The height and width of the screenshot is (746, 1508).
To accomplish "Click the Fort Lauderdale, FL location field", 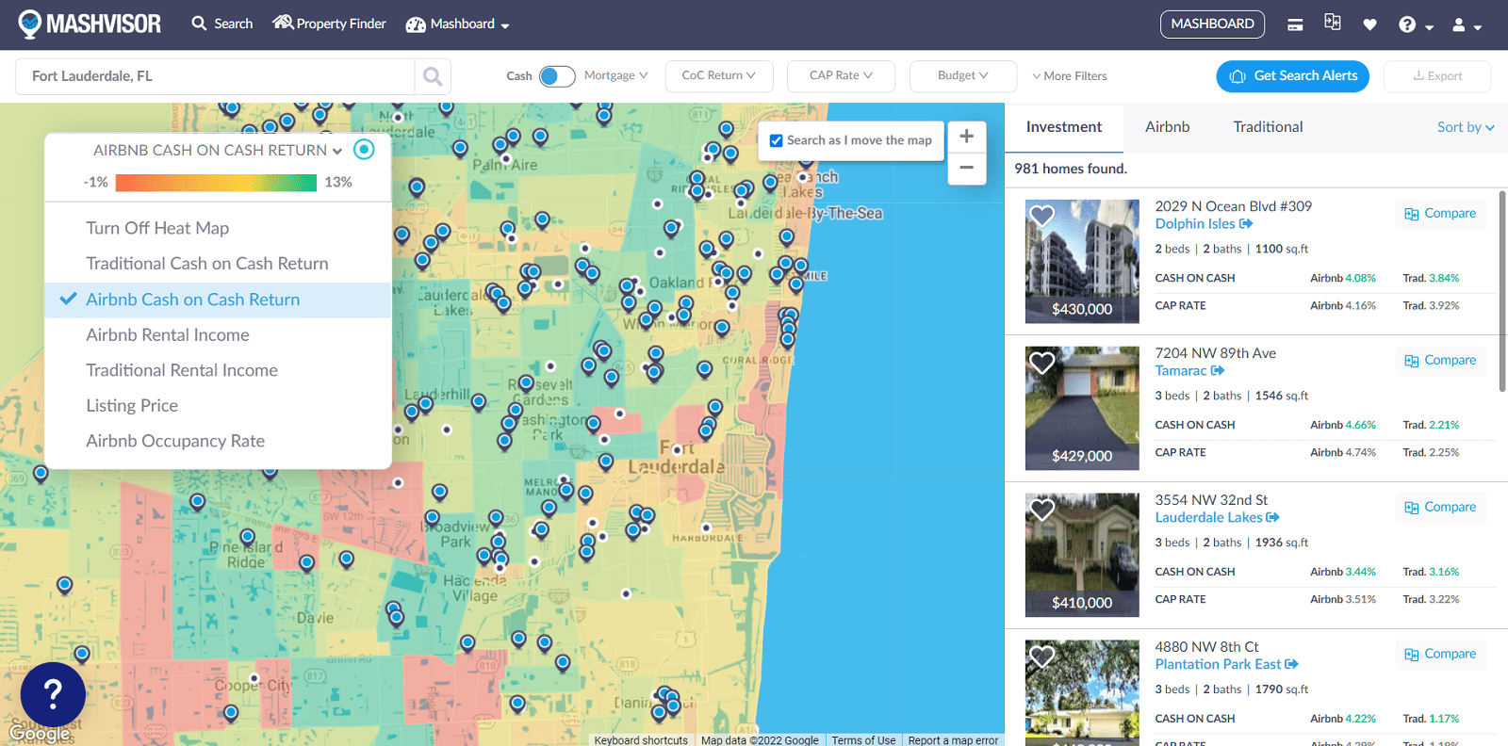I will tap(215, 76).
